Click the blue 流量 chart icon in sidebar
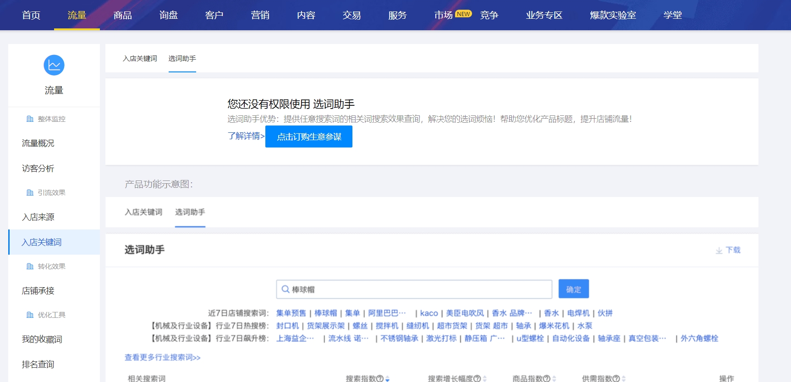791x382 pixels. coord(54,65)
